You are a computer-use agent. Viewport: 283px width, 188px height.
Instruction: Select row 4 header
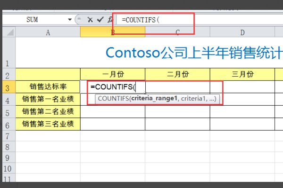(9, 100)
